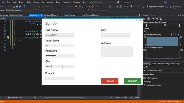Open the Analyze menu
184x103 pixels.
pyautogui.click(x=50, y=2)
